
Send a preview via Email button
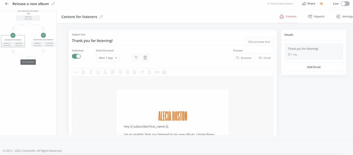pos(265,58)
